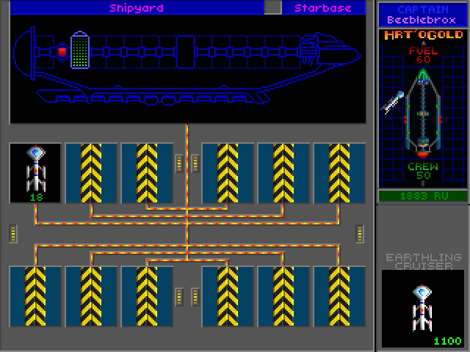The image size is (470, 352).
Task: Select the fourth hangar bay in the bottom row
Action: click(228, 296)
